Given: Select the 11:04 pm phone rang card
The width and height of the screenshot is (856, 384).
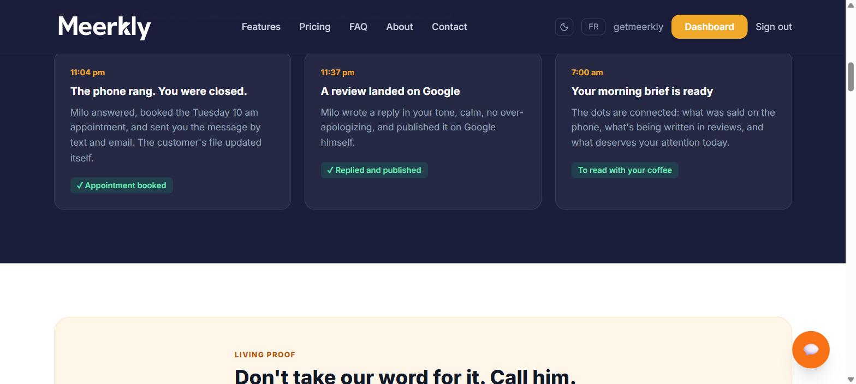Looking at the screenshot, I should point(173,131).
